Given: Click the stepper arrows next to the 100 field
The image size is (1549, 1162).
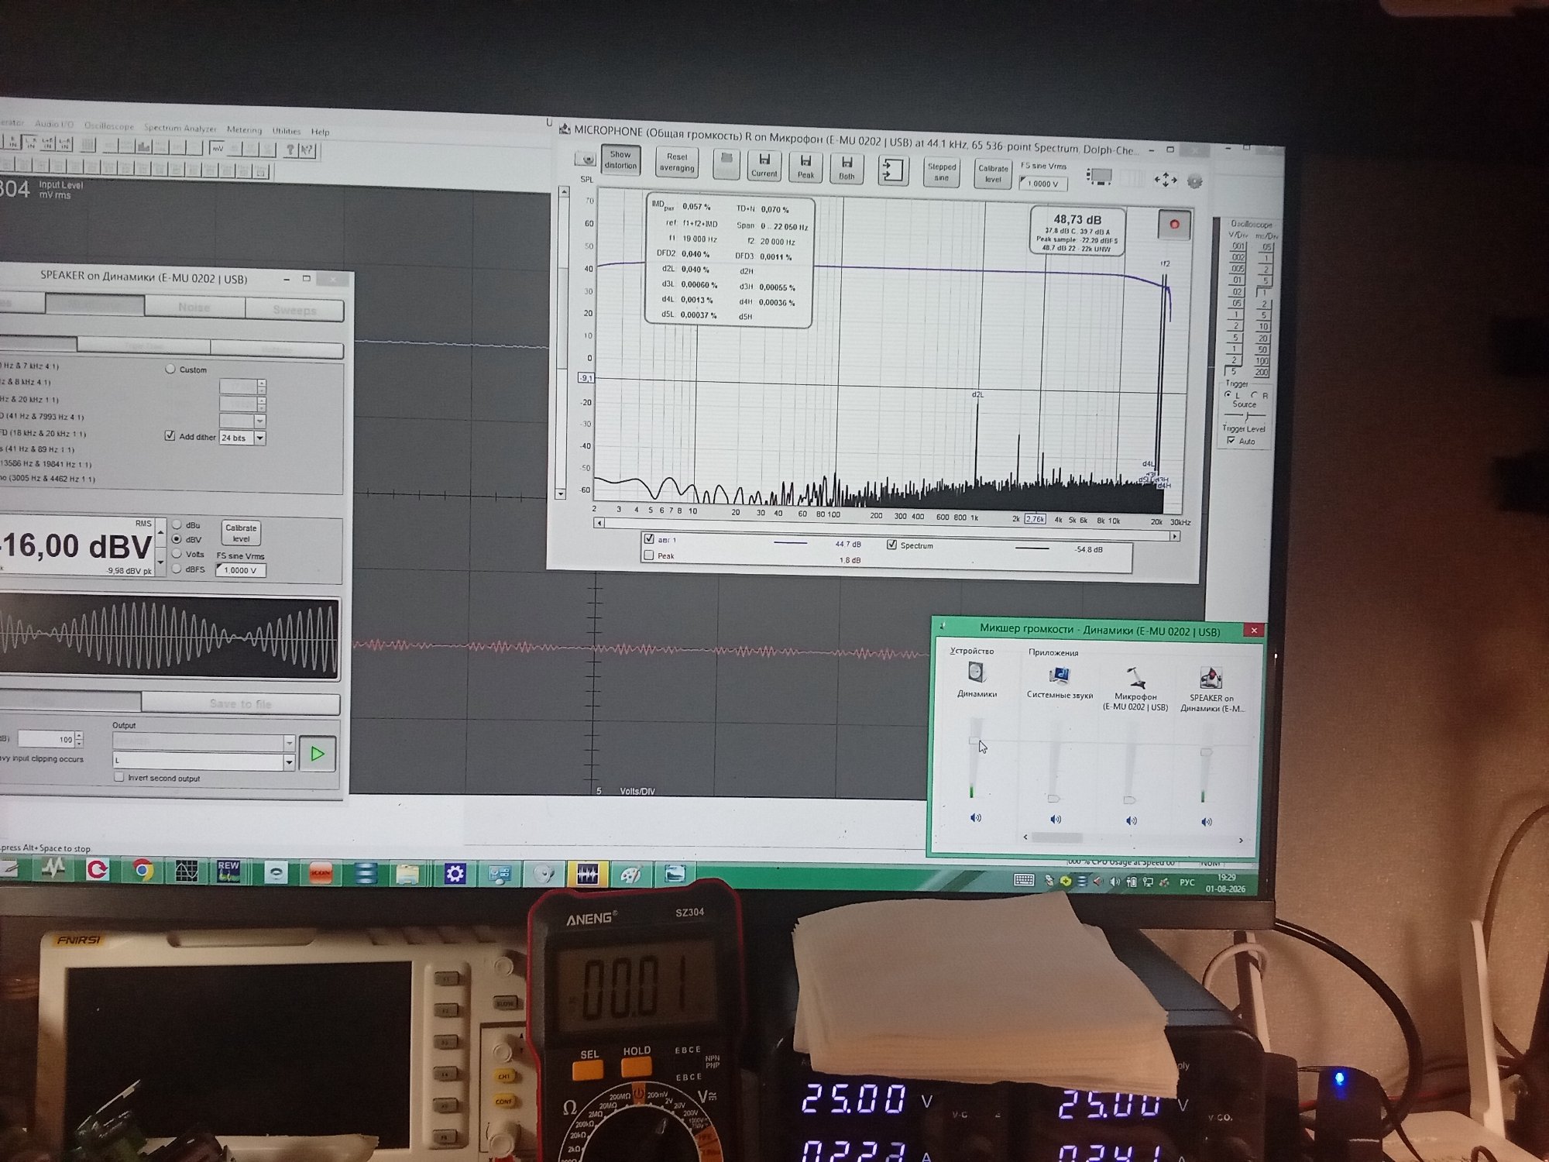Looking at the screenshot, I should (x=79, y=739).
